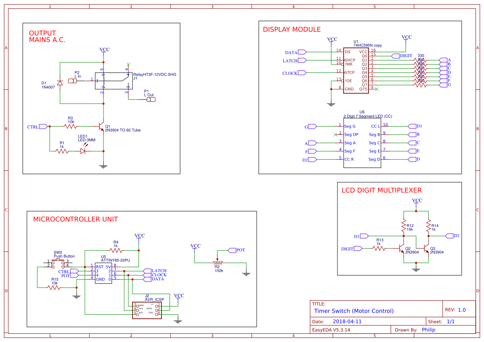Image resolution: width=484 pixels, height=342 pixels.
Task: Select the U6 2-digit 7-segment LED symbol
Action: (362, 143)
